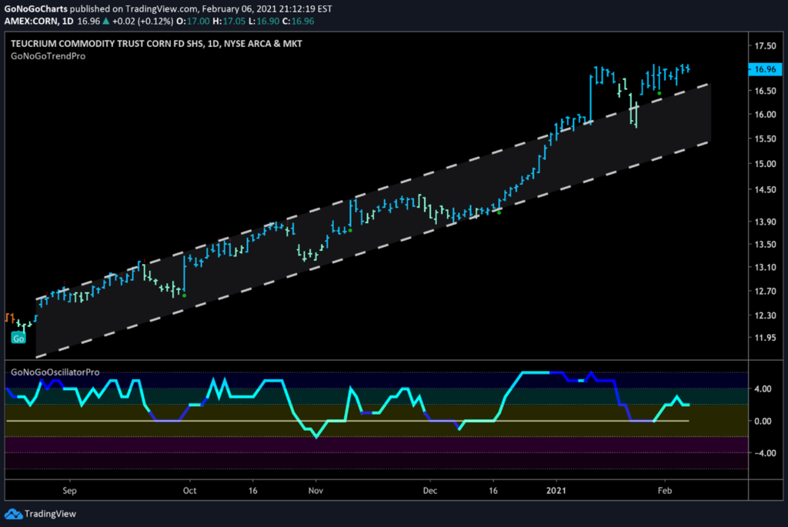Click the open value O:17.00

point(193,21)
